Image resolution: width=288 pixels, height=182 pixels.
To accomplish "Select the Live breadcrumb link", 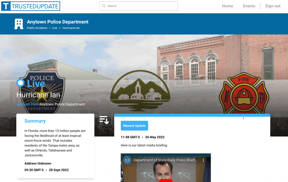I will tap(55, 28).
